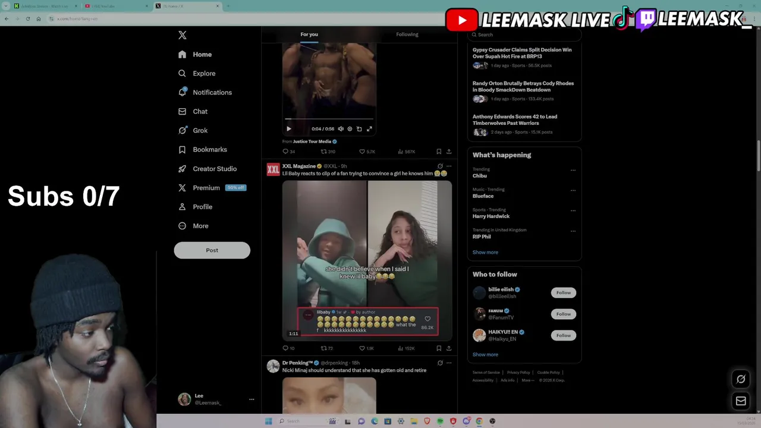Toggle picture-in-picture on the video player

[359, 128]
